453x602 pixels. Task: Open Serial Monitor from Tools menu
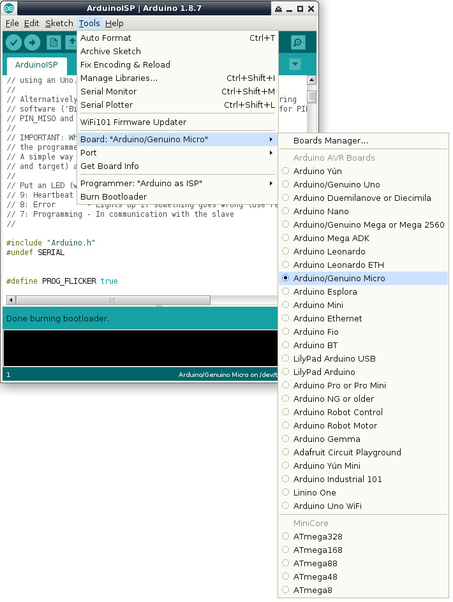point(177,92)
